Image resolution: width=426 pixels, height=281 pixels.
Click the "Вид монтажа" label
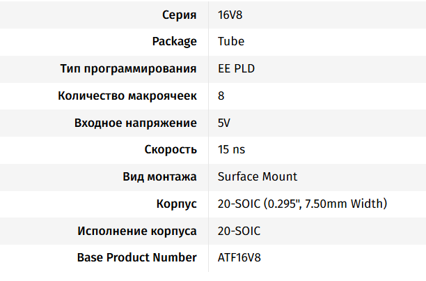click(159, 176)
